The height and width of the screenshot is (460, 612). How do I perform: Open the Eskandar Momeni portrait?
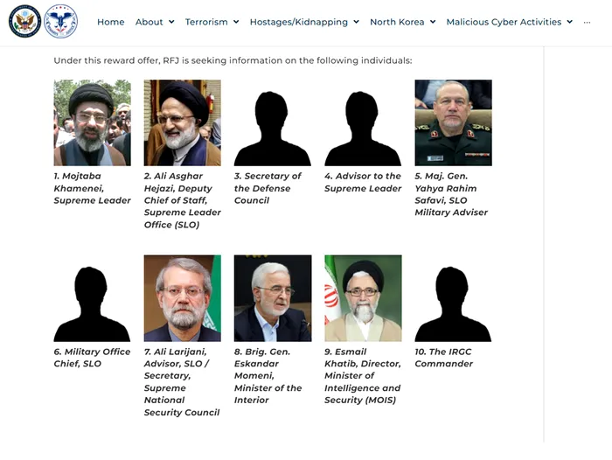click(273, 298)
